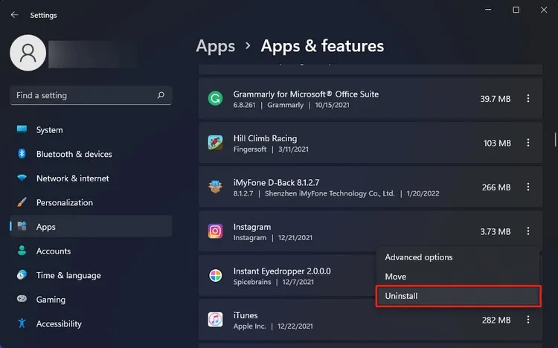This screenshot has width=558, height=348.
Task: Click the Instagram app icon
Action: [215, 231]
